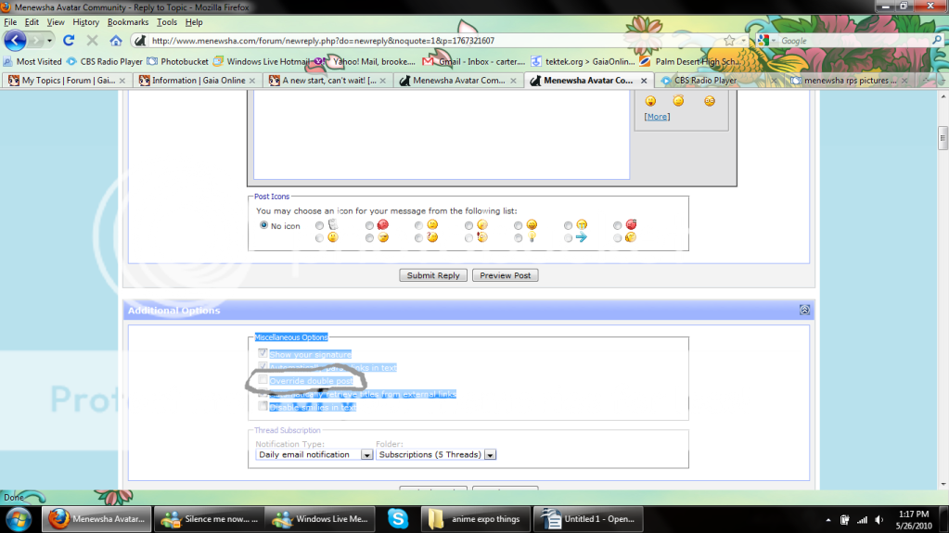Click the Windows Start orb

[x=19, y=518]
